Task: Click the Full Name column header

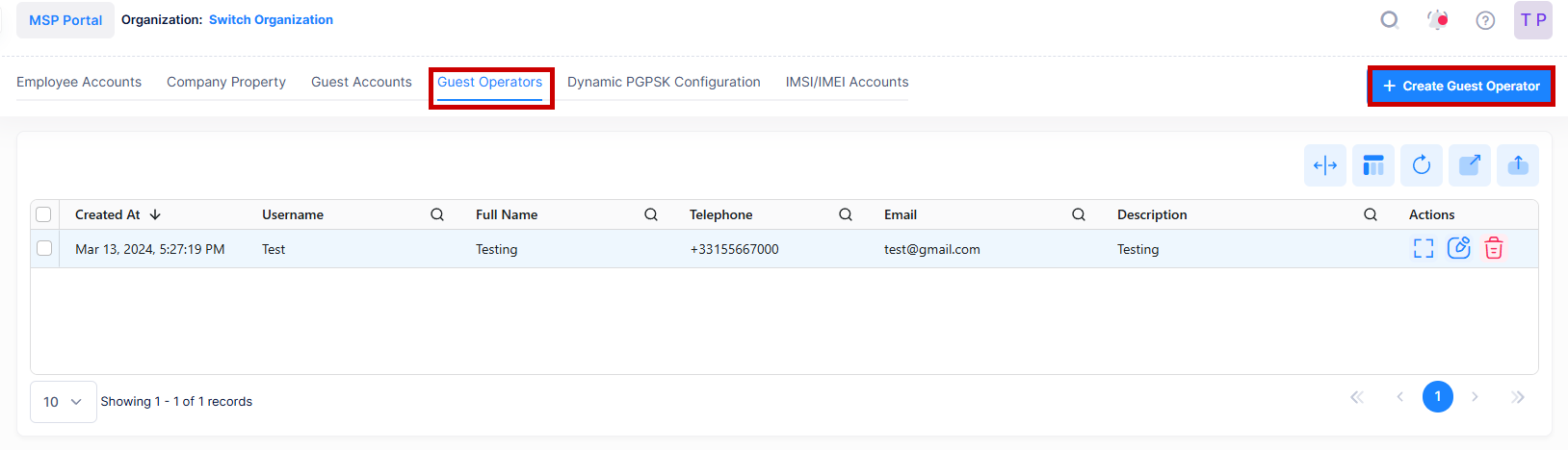Action: click(507, 214)
